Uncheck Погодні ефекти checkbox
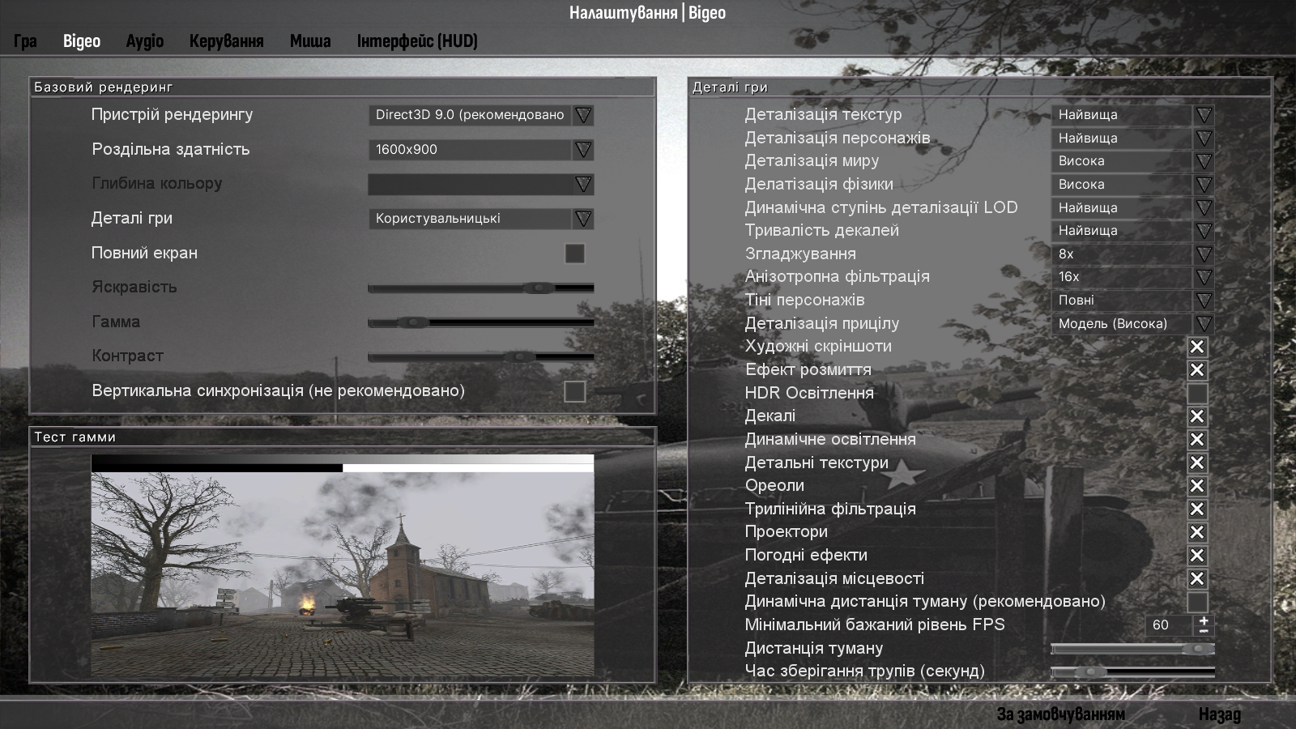The width and height of the screenshot is (1296, 729). (1197, 556)
